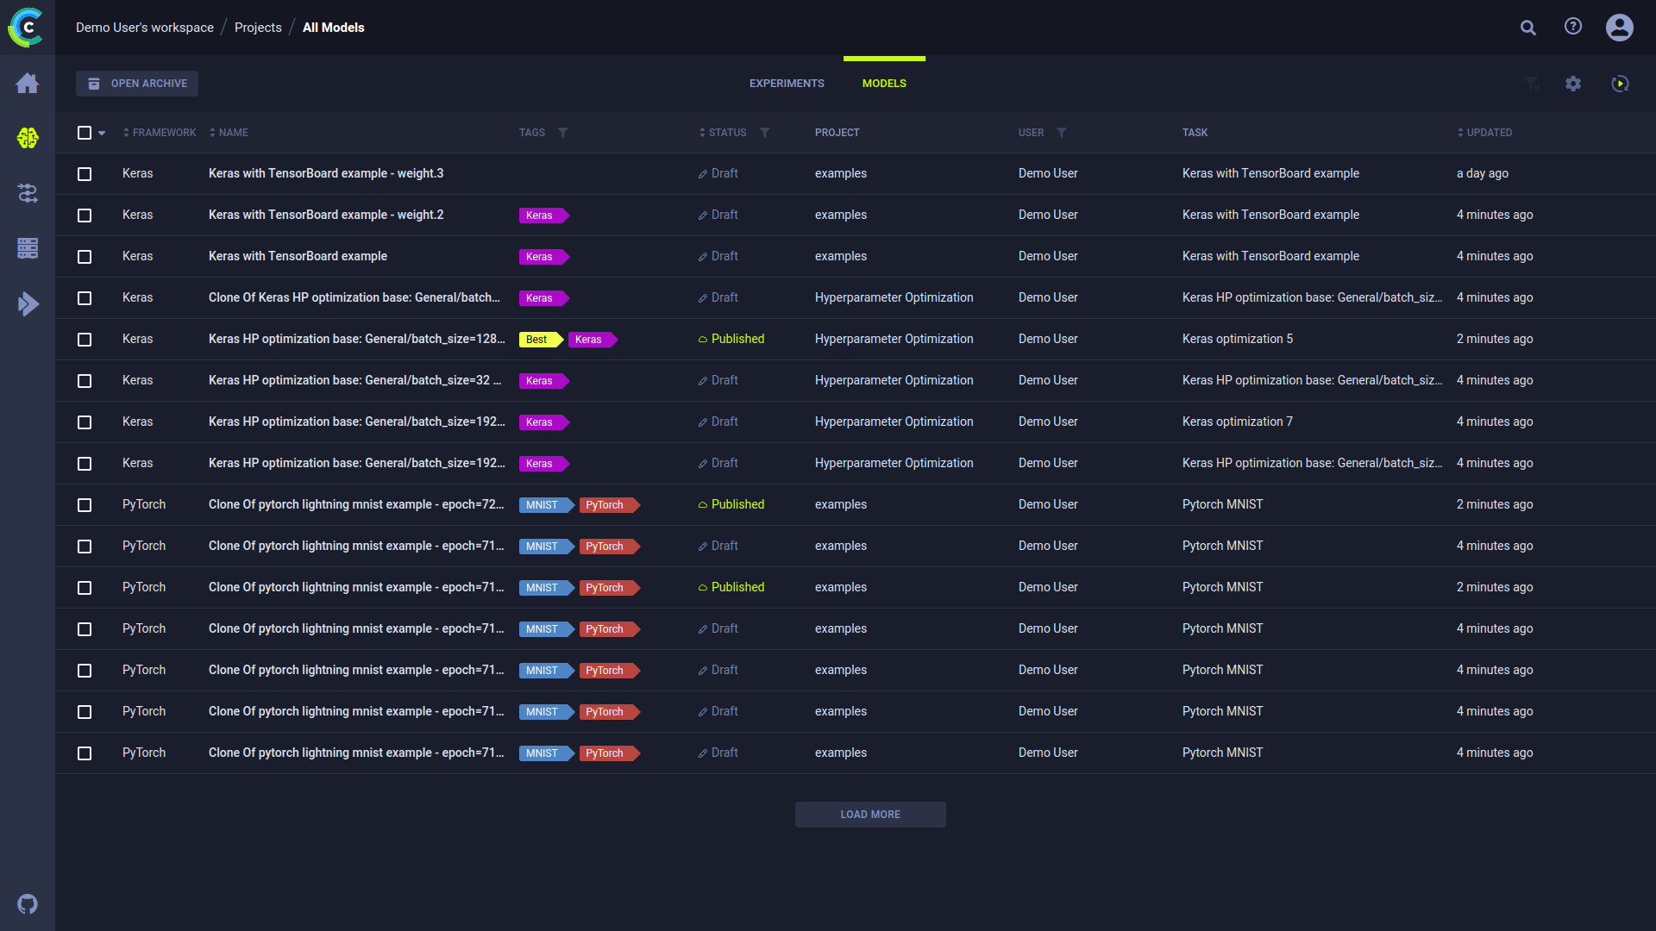Open the Projects brain icon
This screenshot has height=931, width=1656.
pos(28,138)
